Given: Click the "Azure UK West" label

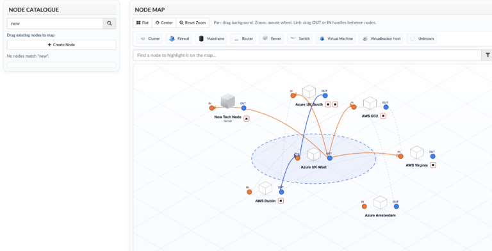Looking at the screenshot, I should coord(313,167).
